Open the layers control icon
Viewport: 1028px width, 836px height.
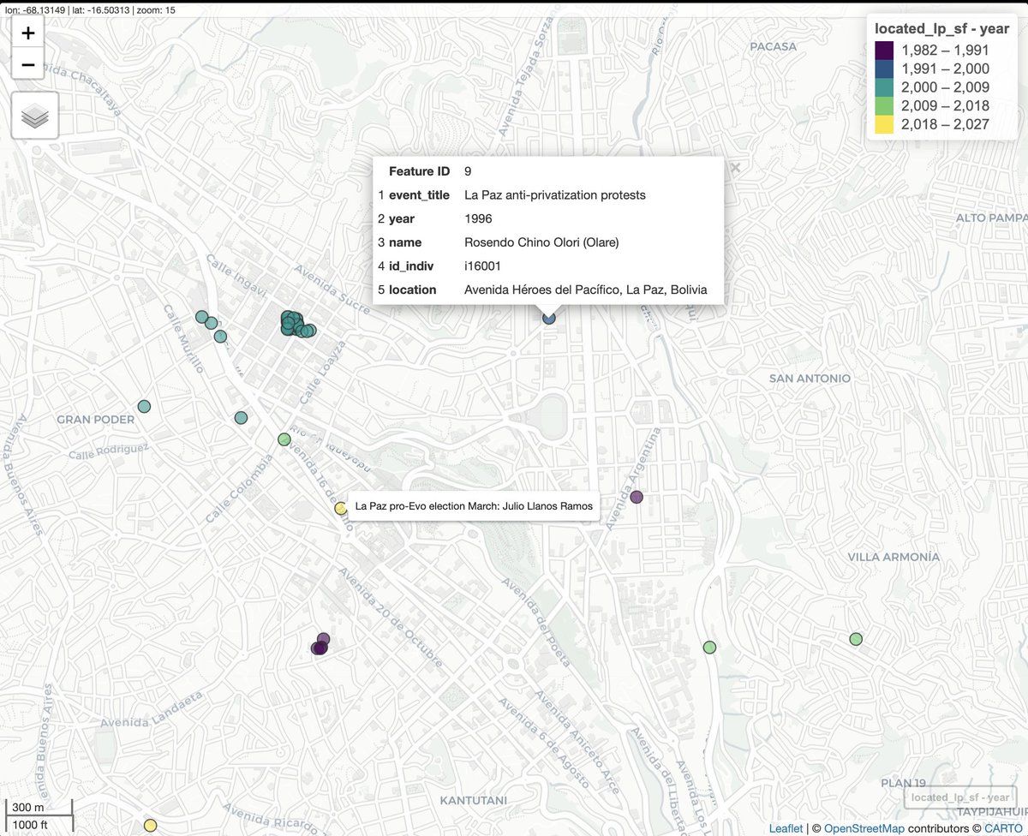[x=34, y=116]
